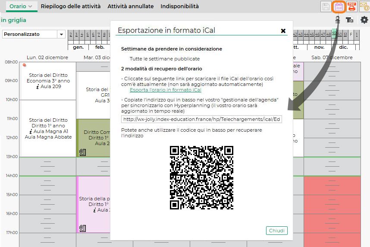Switch to Riepilogo delle attività tab

coord(71,6)
